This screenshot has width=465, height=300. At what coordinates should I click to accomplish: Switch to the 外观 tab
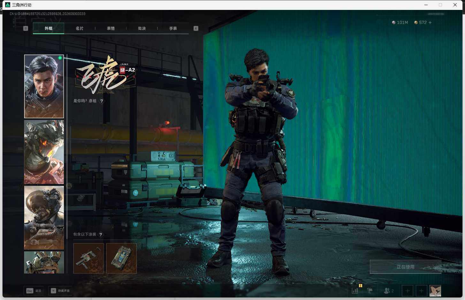[49, 28]
